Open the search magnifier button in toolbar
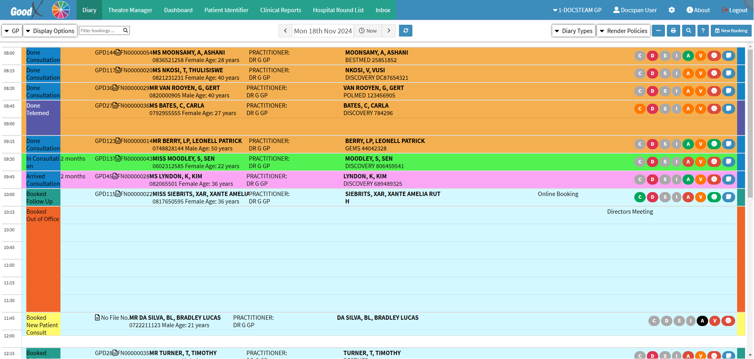 point(688,31)
